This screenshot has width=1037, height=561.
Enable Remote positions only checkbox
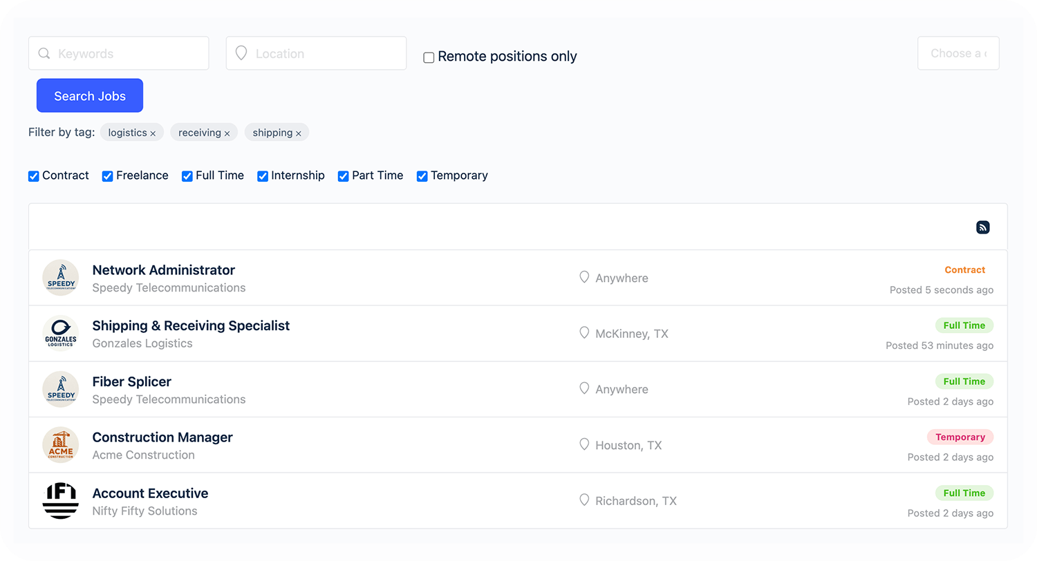pyautogui.click(x=429, y=57)
